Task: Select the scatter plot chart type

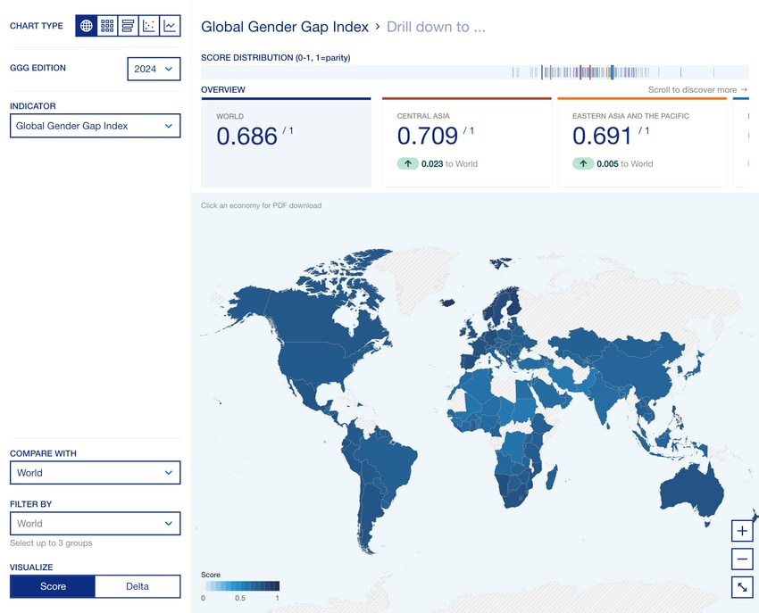Action: [148, 26]
